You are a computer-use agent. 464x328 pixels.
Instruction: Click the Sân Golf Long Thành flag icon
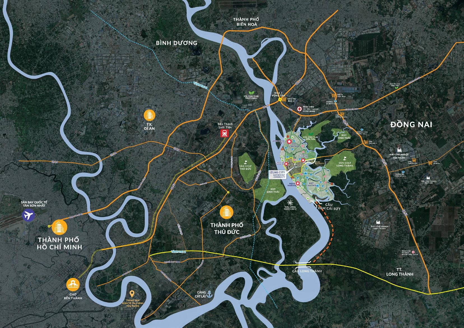345,158
